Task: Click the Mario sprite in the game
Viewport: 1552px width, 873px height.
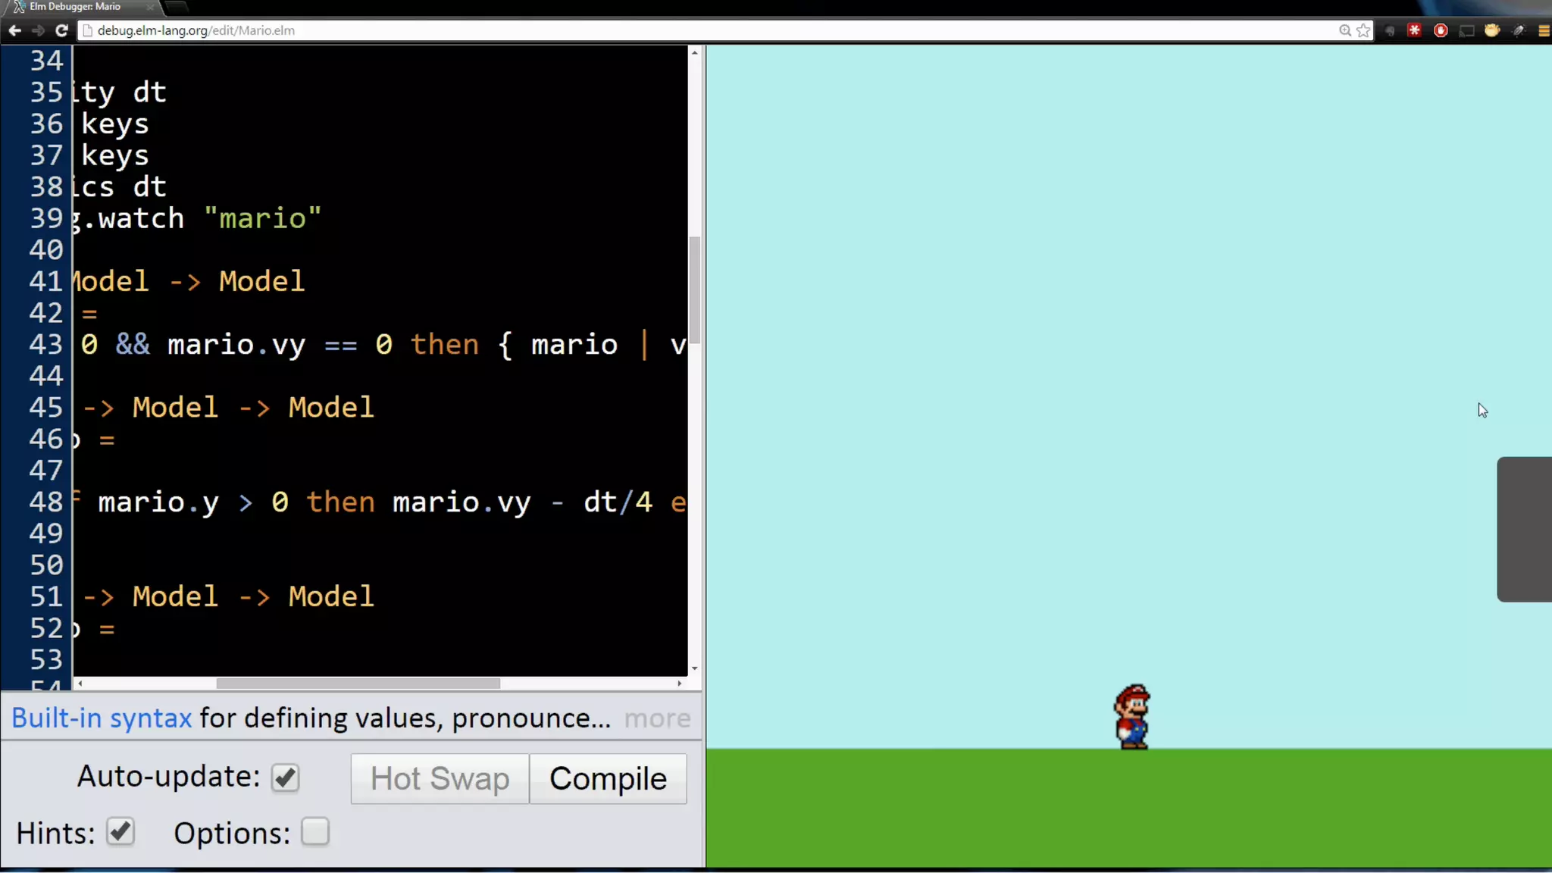Action: pyautogui.click(x=1132, y=717)
